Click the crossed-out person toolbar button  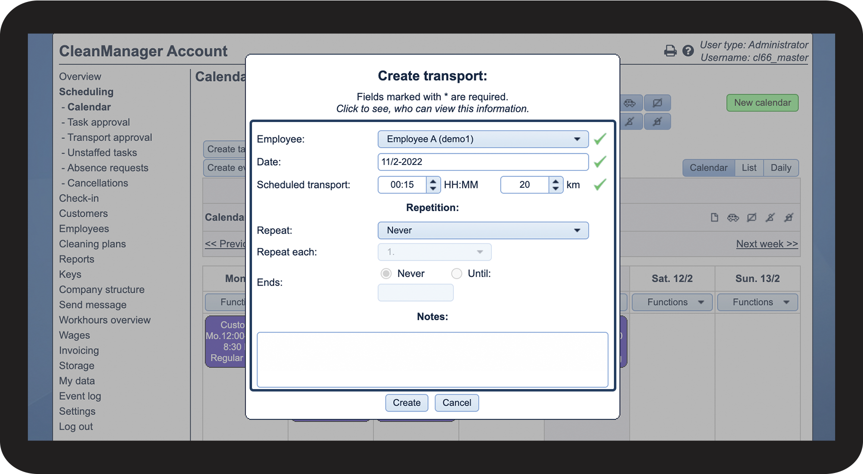click(630, 122)
